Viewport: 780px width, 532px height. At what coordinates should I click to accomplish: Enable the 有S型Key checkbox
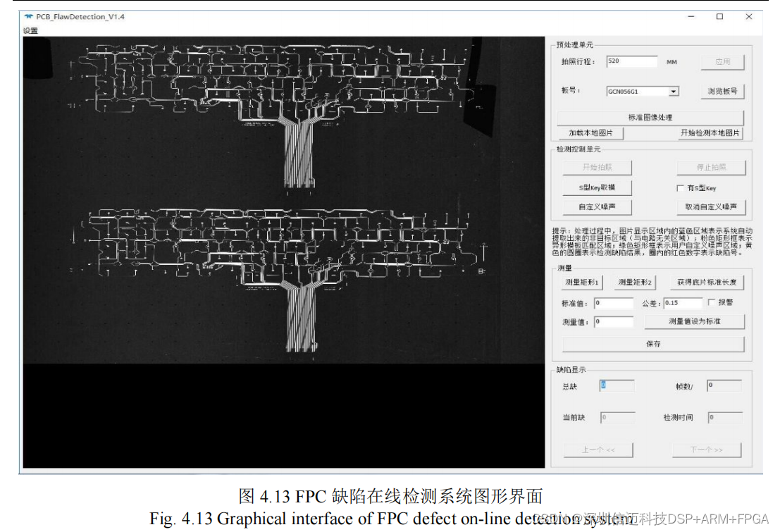point(681,188)
